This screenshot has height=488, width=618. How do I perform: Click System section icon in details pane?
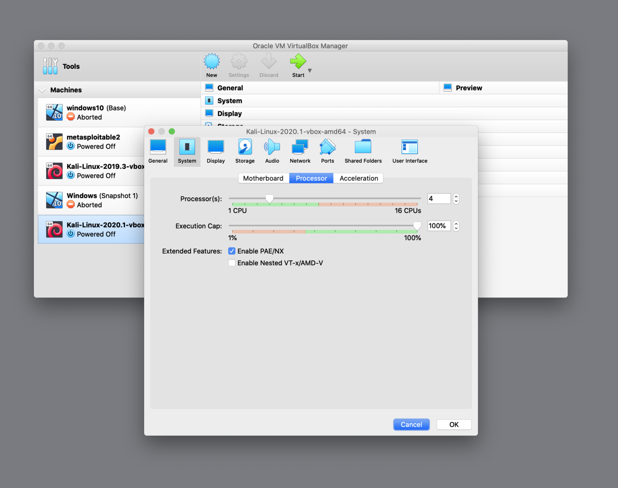click(209, 100)
